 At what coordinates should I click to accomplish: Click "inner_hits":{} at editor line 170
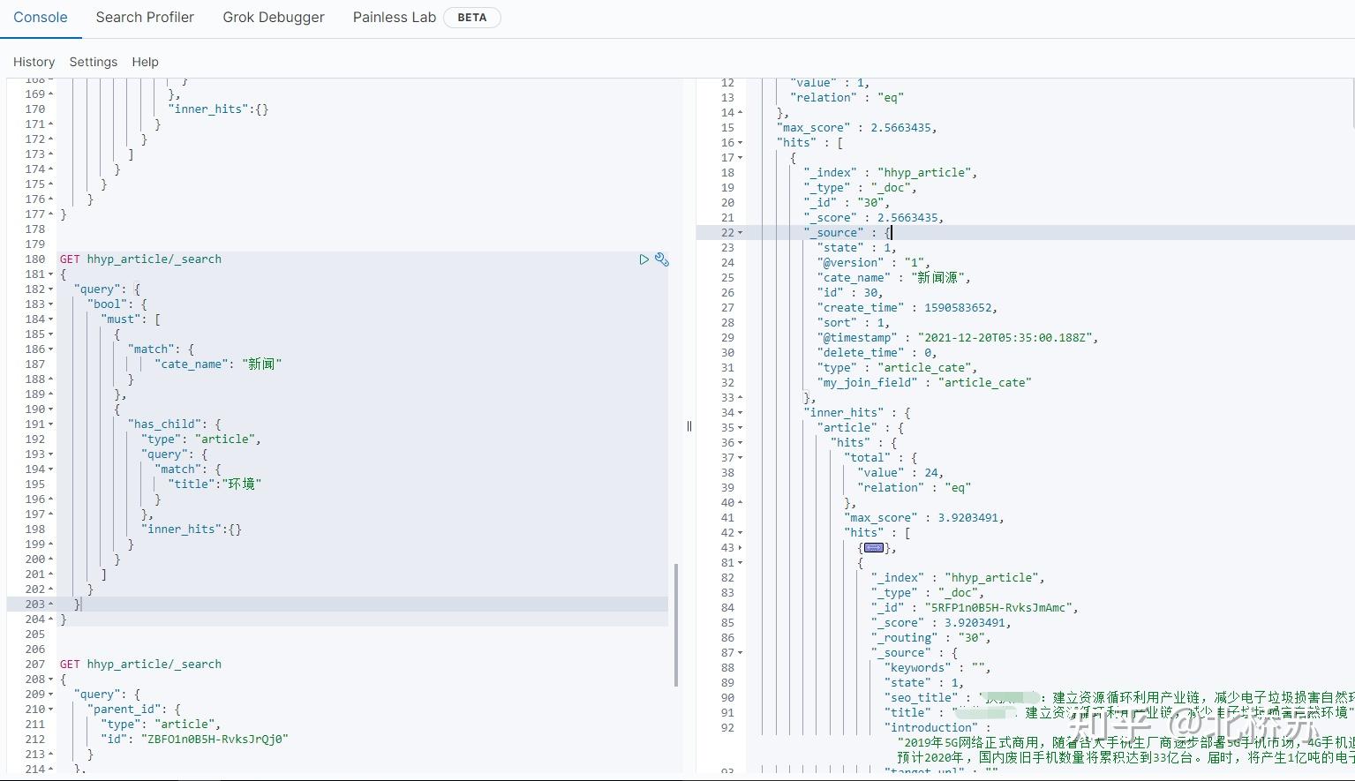click(x=218, y=109)
